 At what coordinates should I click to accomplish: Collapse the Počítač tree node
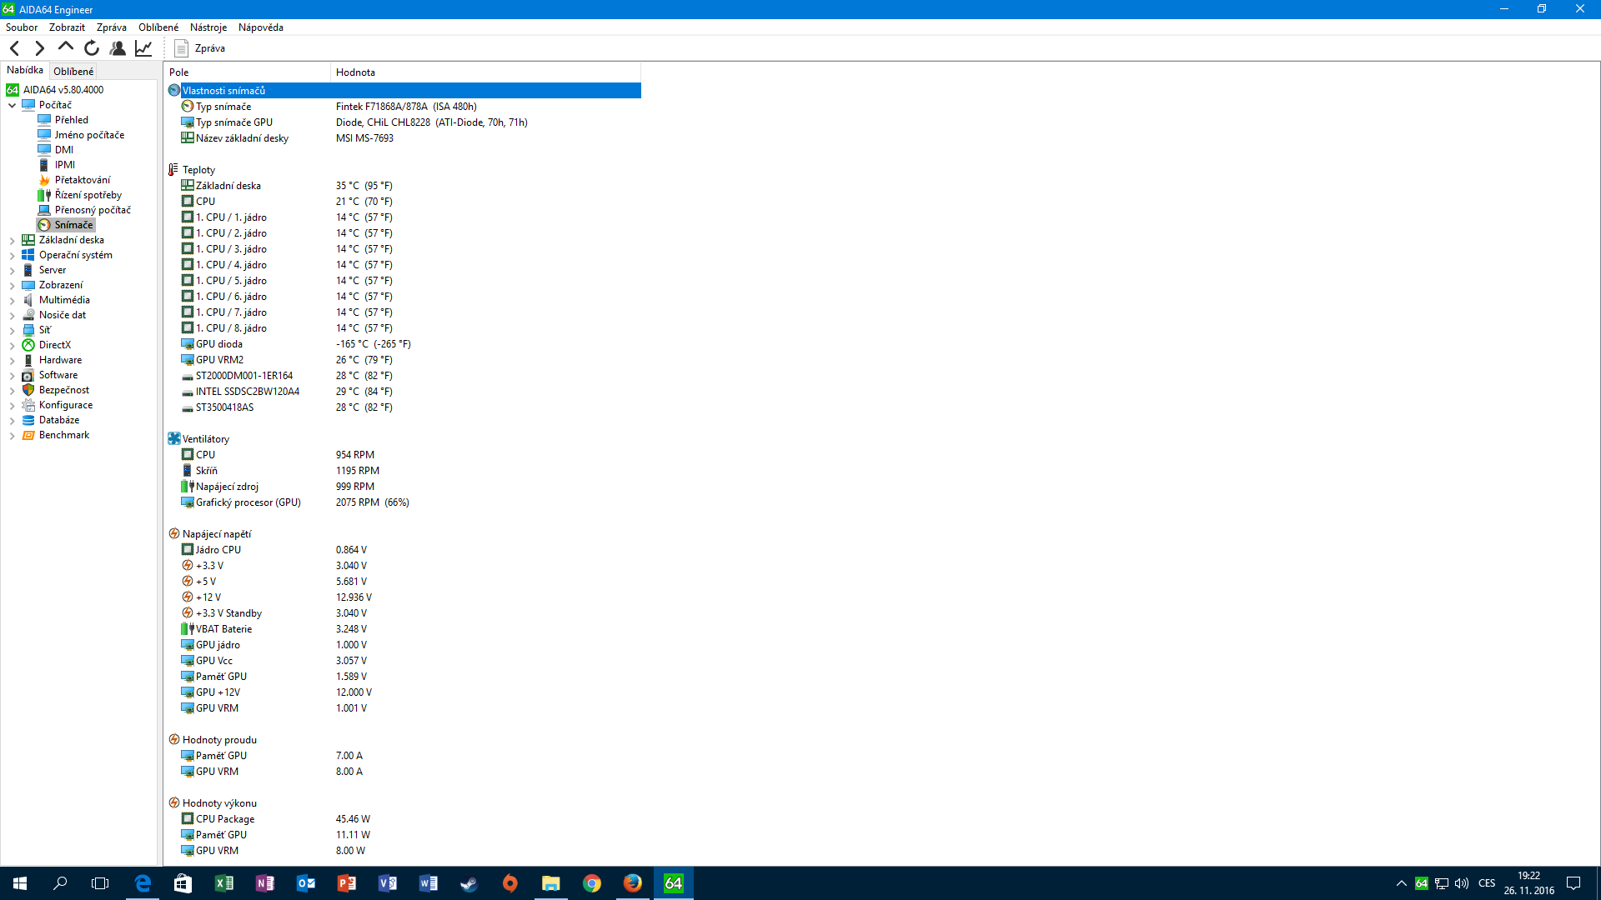coord(12,105)
